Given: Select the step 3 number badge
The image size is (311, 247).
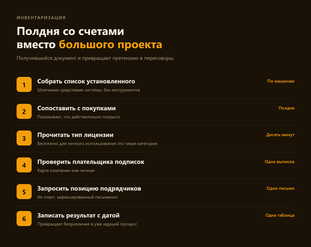Looking at the screenshot, I should coord(24,138).
